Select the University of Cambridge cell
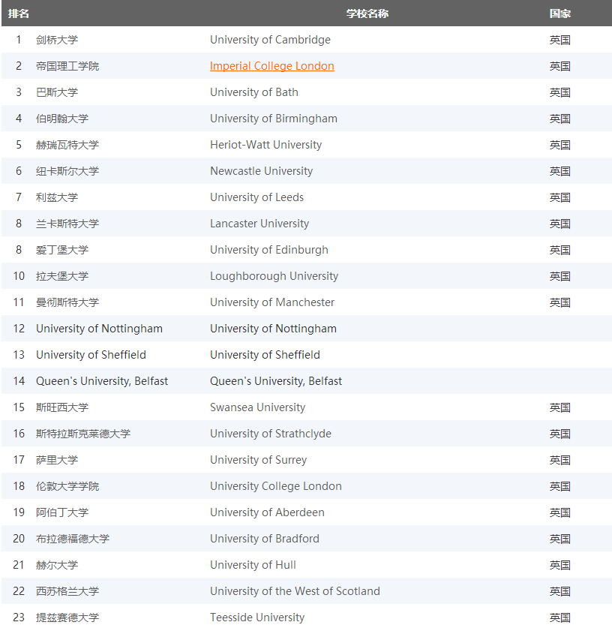Image resolution: width=612 pixels, height=628 pixels. pos(270,40)
